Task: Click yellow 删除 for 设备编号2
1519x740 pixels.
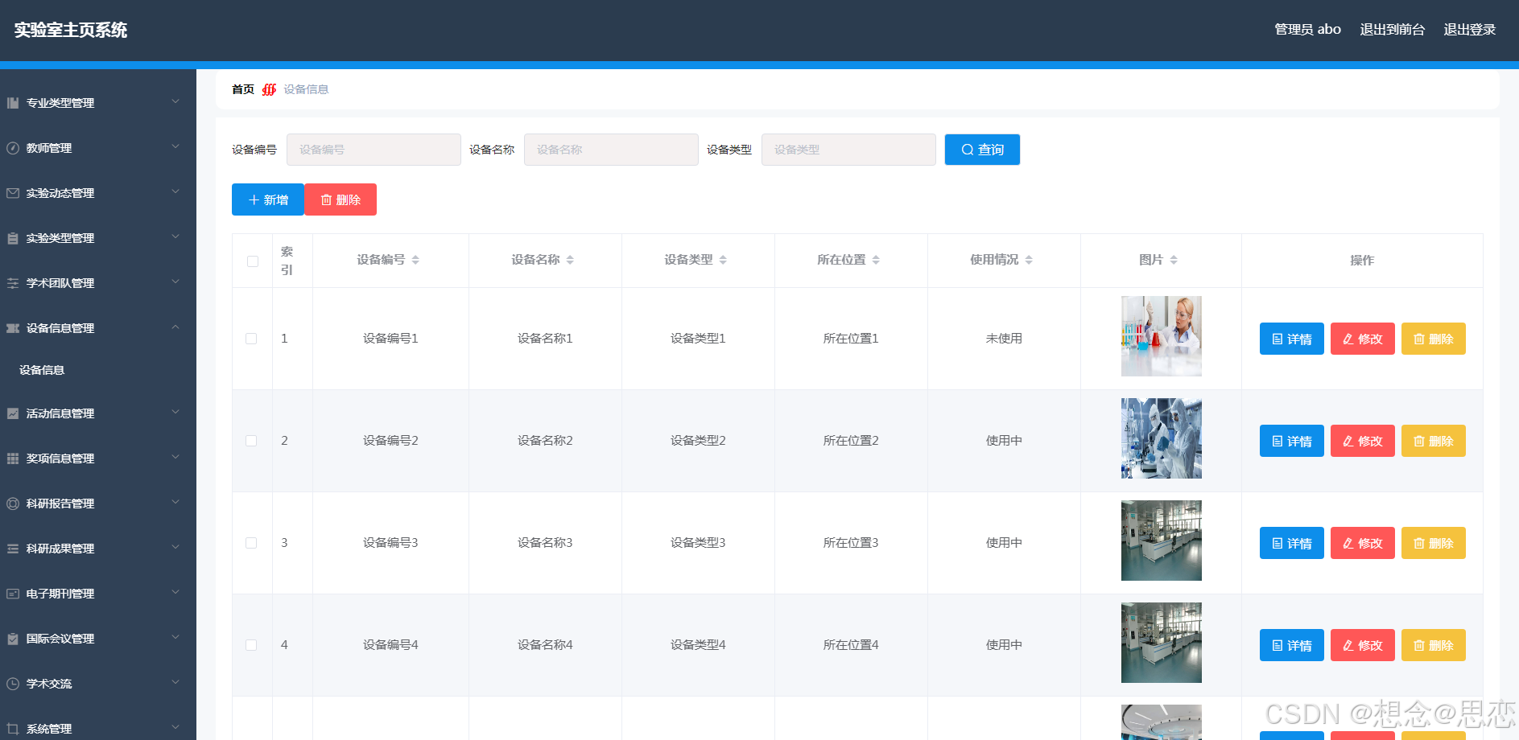Action: (1434, 441)
